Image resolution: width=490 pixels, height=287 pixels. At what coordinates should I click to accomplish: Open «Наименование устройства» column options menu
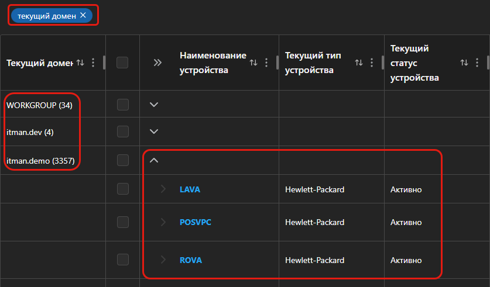[266, 63]
